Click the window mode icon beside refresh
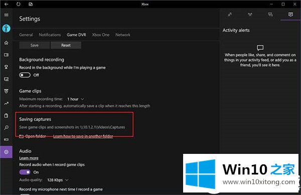This screenshot has height=195, width=301. [31, 4]
